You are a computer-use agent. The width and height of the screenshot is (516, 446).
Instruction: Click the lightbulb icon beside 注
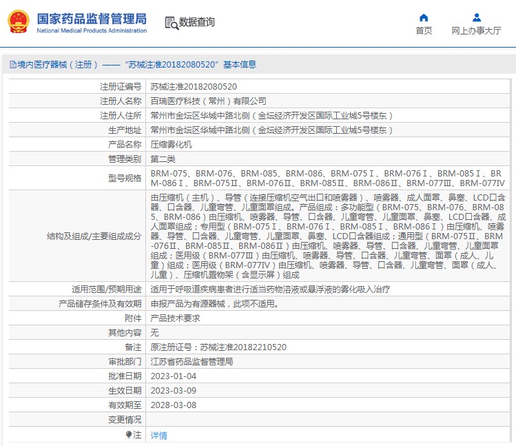(x=129, y=435)
